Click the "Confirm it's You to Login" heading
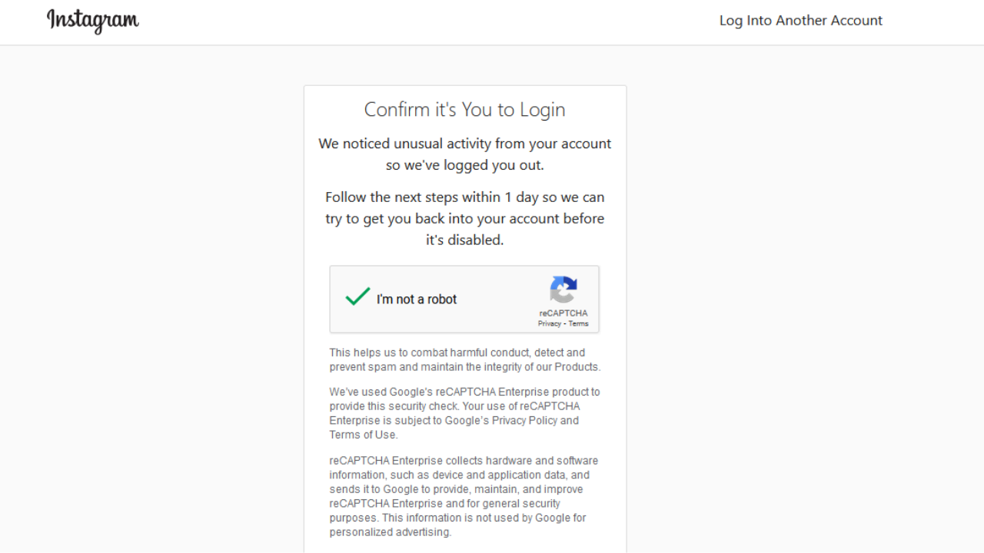 pos(465,110)
